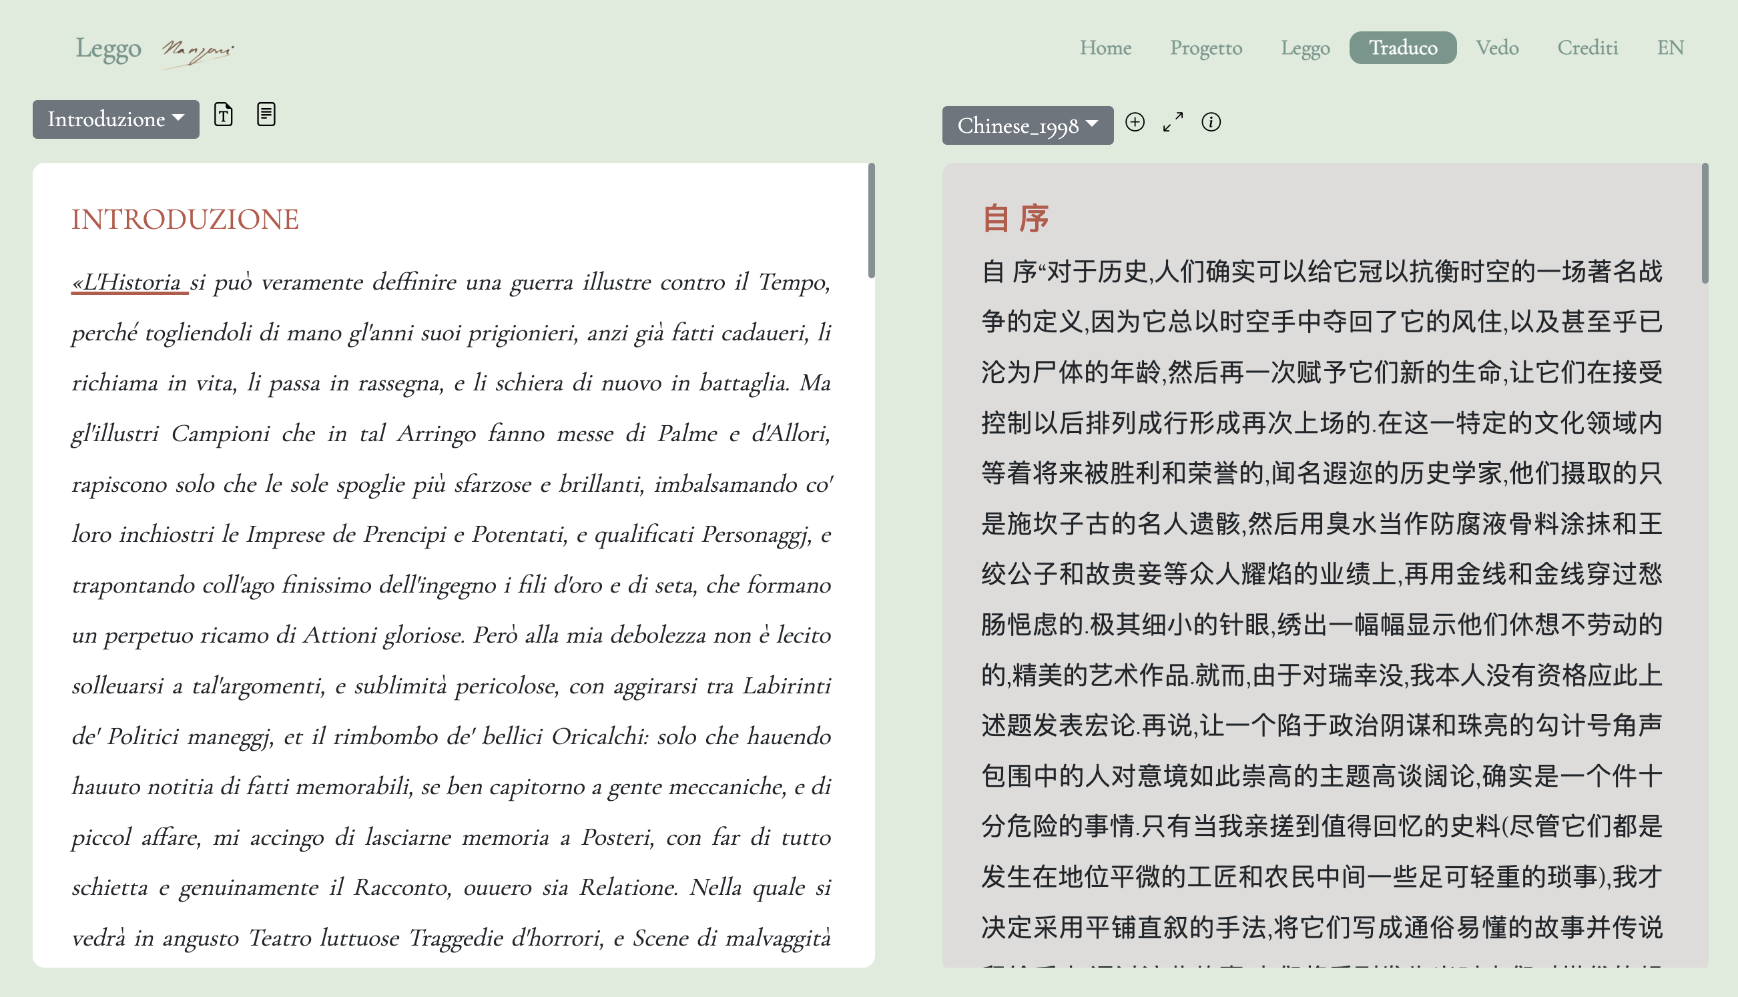1738x997 pixels.
Task: Open the Home page
Action: 1105,48
